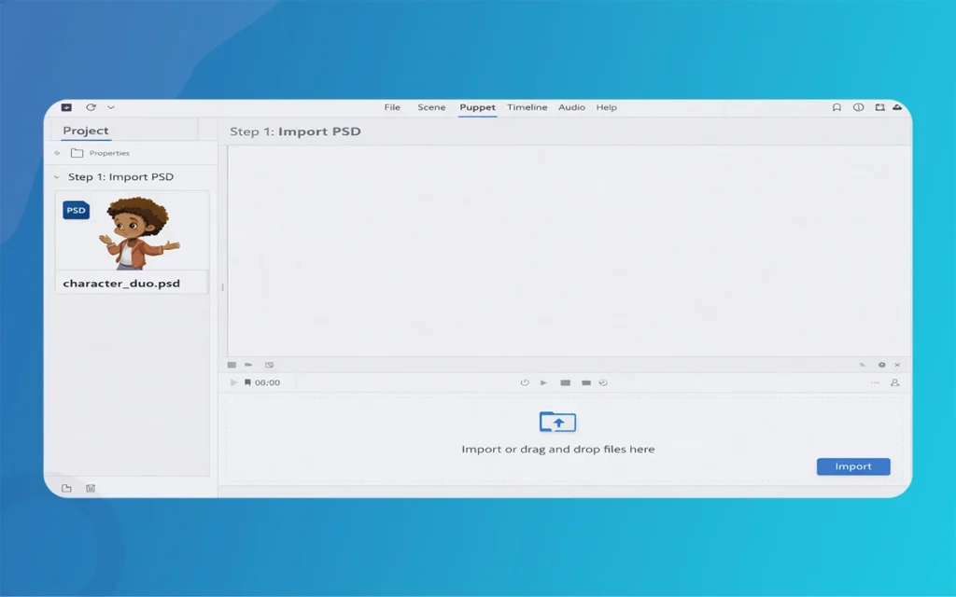The height and width of the screenshot is (597, 956).
Task: Open the Timeline menu
Action: point(527,107)
